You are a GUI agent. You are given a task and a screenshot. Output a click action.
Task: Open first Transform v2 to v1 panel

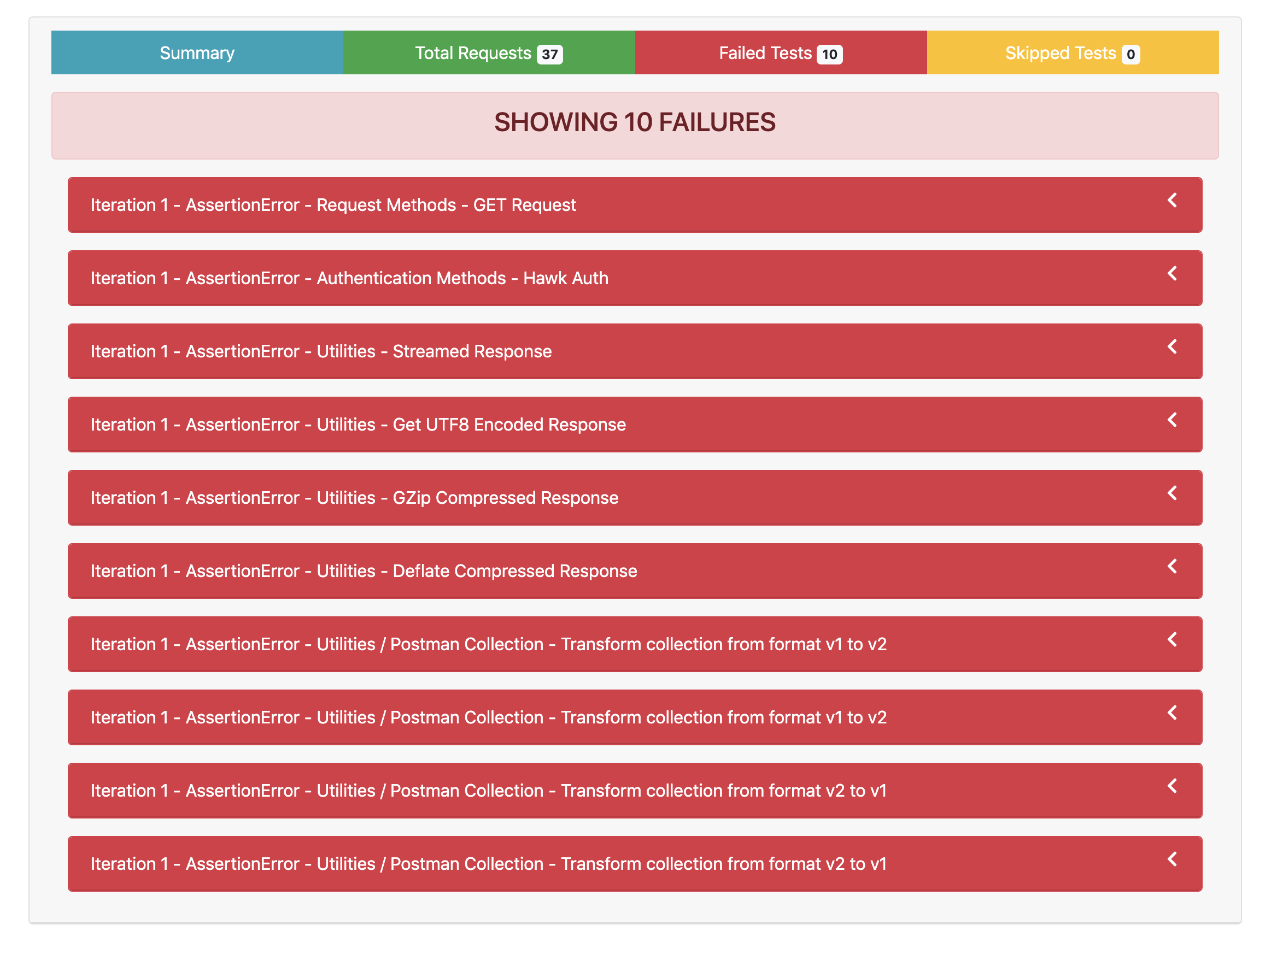coord(488,791)
